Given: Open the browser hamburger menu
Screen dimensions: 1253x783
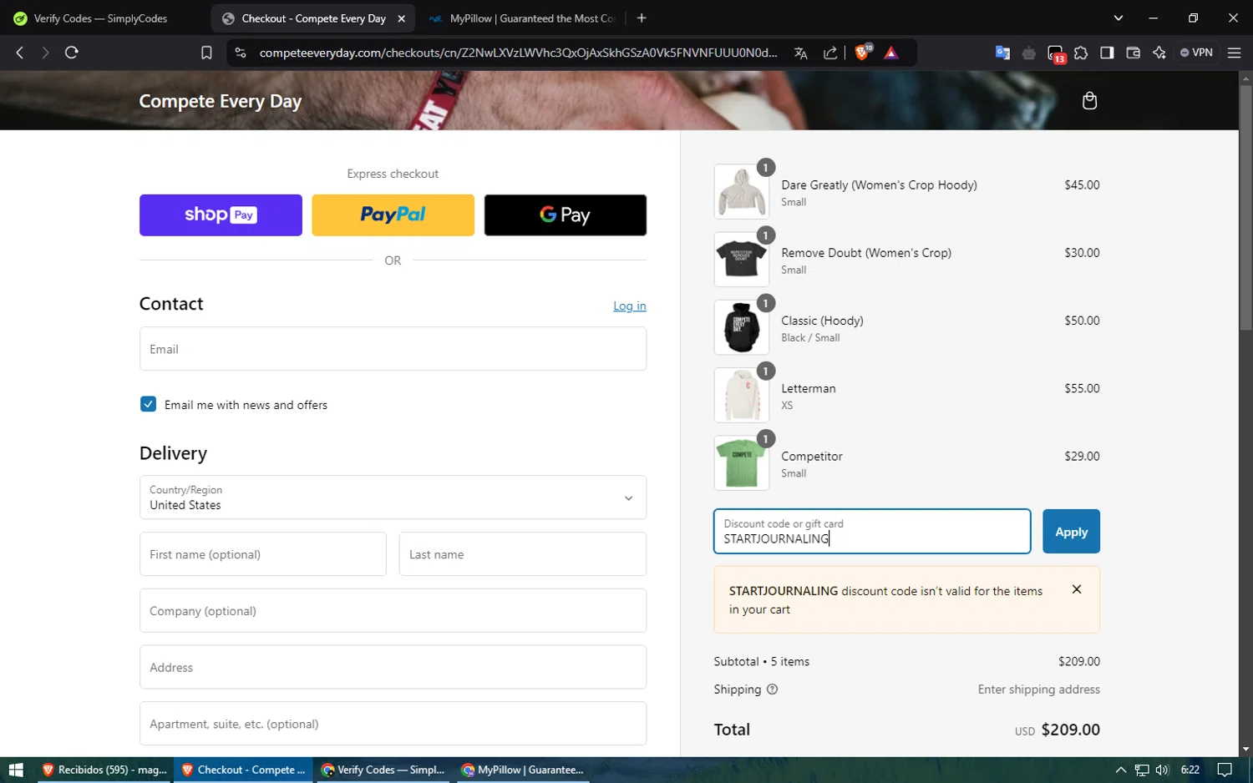Looking at the screenshot, I should pos(1234,53).
